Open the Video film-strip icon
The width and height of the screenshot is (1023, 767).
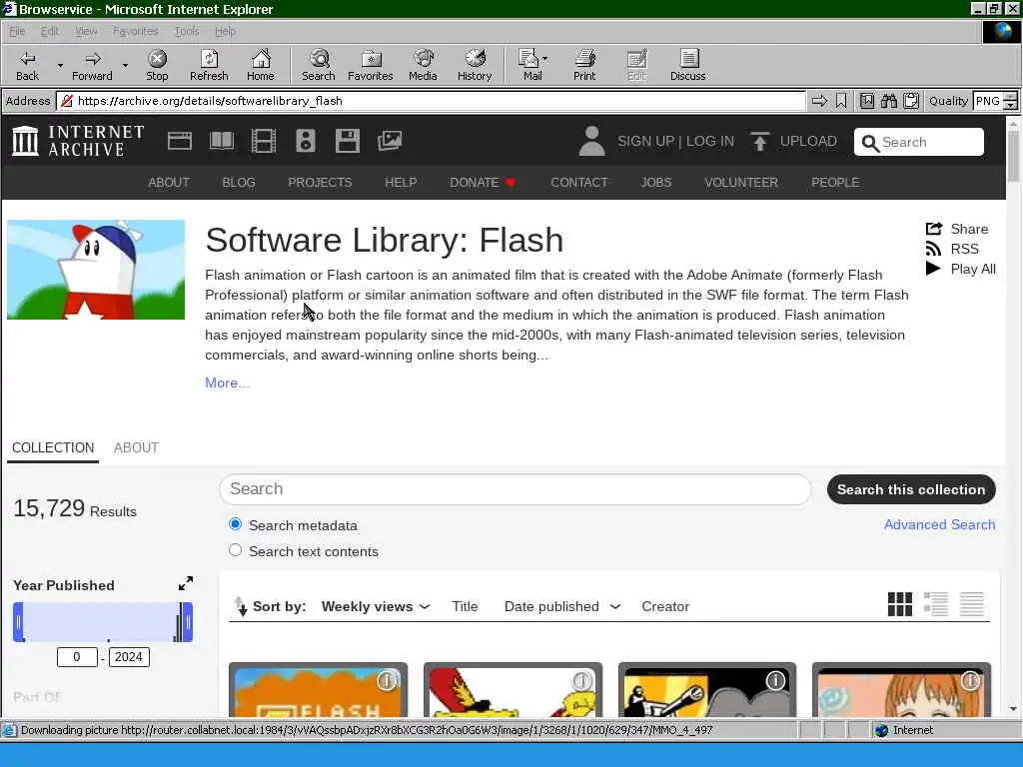click(x=264, y=141)
